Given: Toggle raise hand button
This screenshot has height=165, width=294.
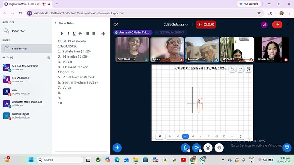Looking at the screenshot, I should point(219,148).
